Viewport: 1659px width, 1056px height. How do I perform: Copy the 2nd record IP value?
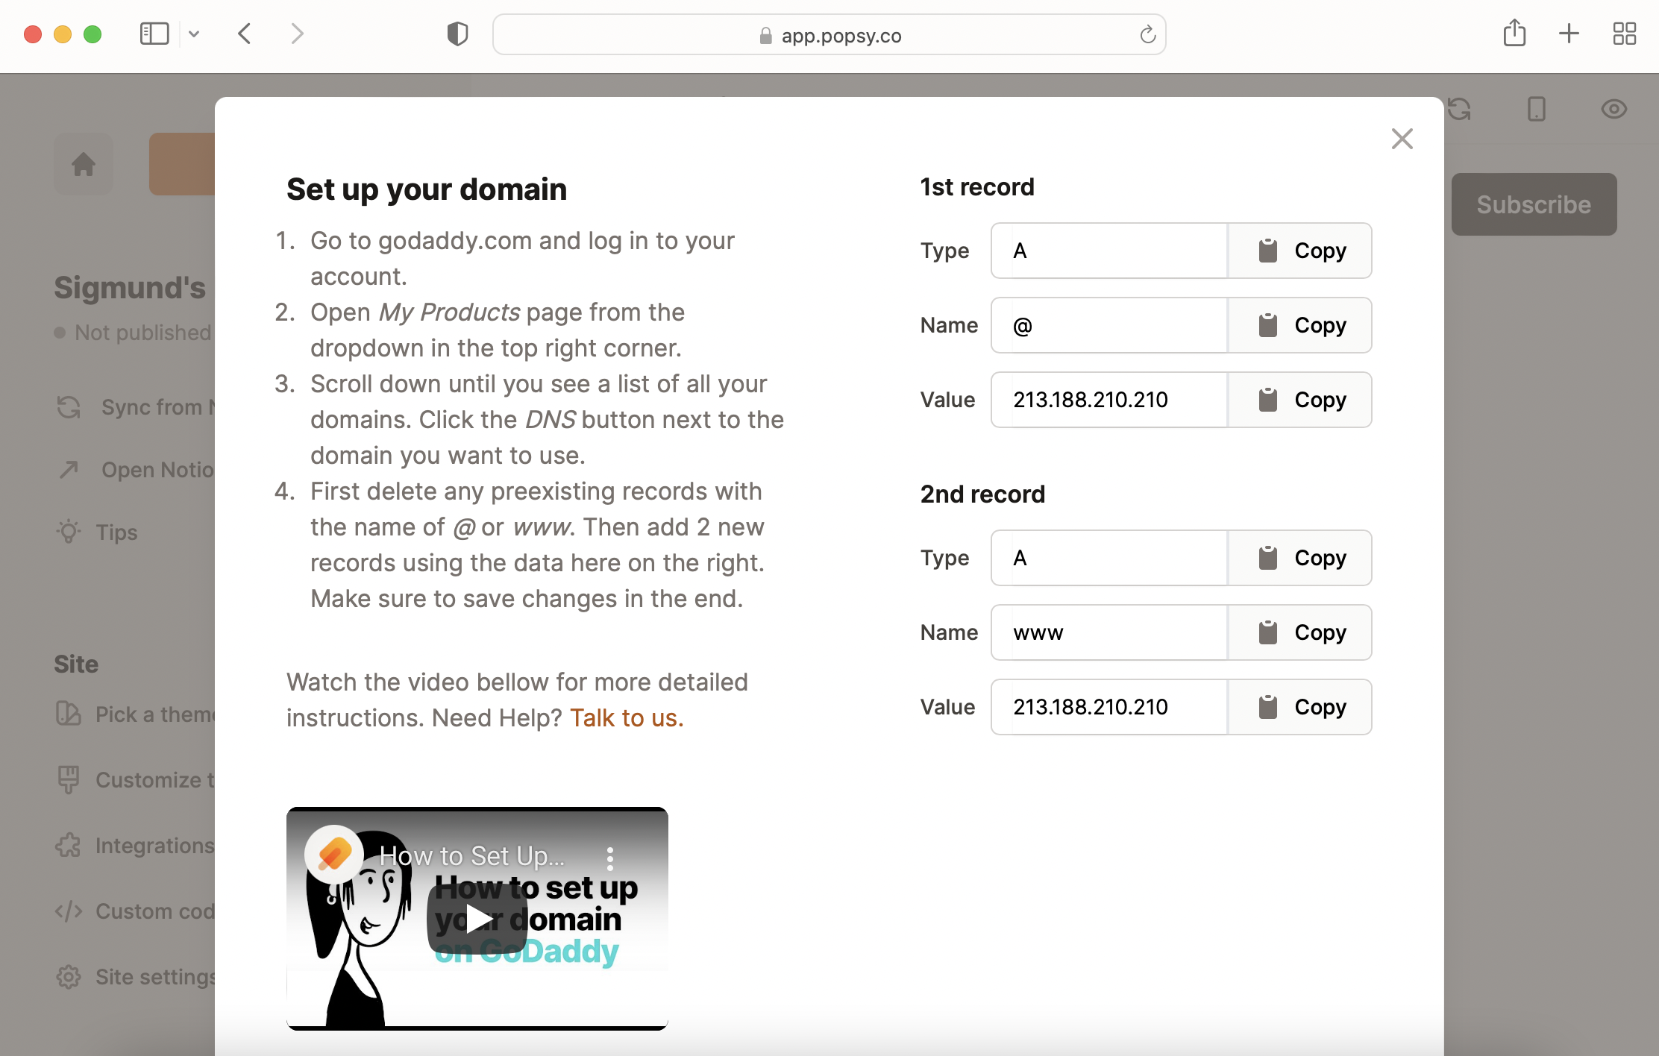(1300, 707)
